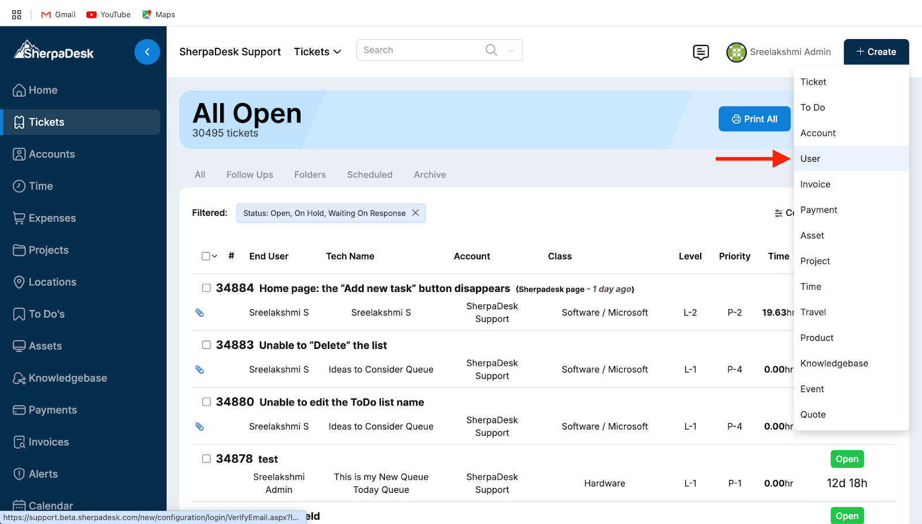Tick the checkbox for ticket 34883
The image size is (922, 524).
(x=206, y=345)
